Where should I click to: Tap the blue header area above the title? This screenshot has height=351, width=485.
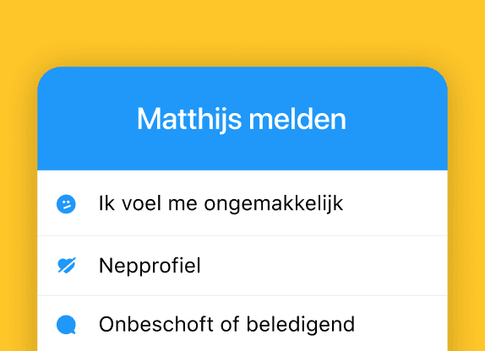pyautogui.click(x=243, y=86)
